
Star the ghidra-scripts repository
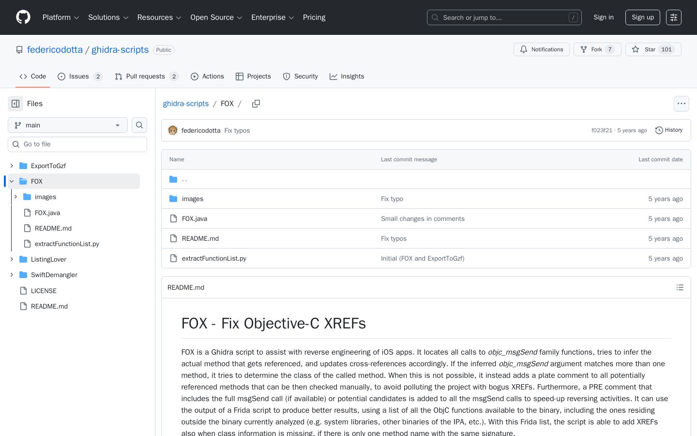(x=653, y=49)
